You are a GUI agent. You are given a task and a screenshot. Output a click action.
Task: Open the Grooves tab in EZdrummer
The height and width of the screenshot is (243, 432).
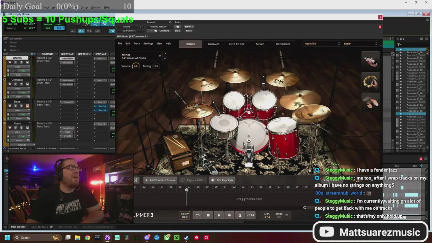[x=213, y=44]
